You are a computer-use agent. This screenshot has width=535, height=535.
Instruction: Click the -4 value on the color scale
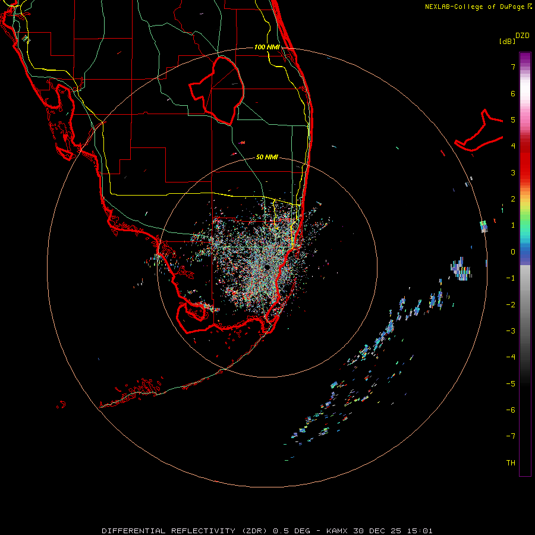point(511,357)
